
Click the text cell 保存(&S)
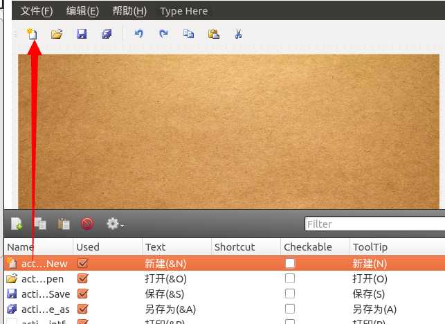(x=165, y=294)
